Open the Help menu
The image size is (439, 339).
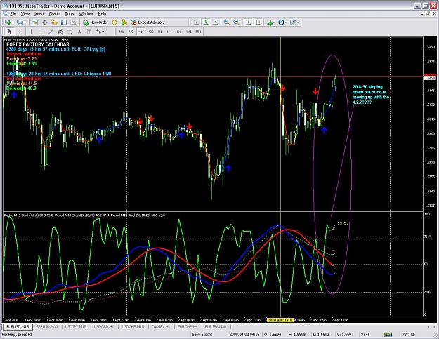click(102, 14)
